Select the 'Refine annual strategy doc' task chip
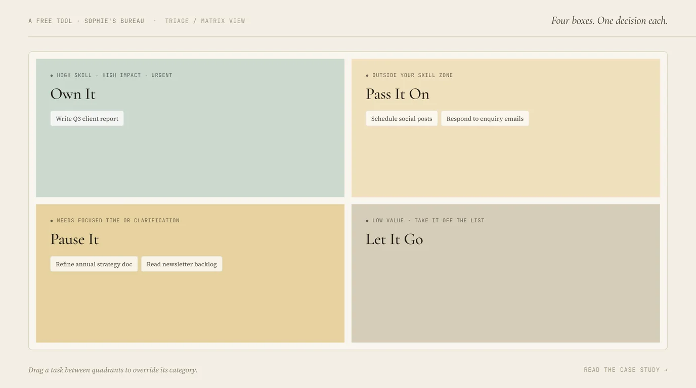 [x=94, y=264]
